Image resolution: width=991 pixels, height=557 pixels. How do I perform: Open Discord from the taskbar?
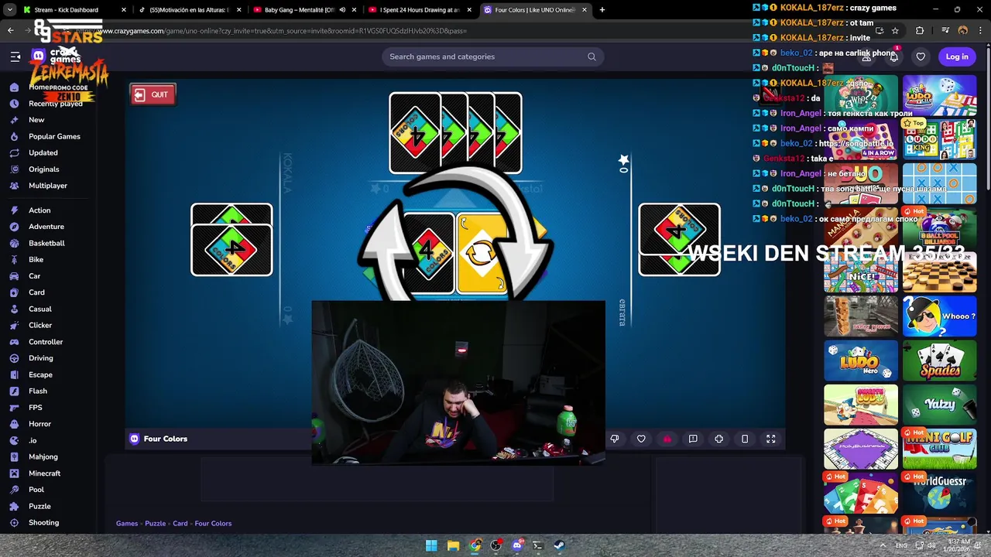click(517, 545)
